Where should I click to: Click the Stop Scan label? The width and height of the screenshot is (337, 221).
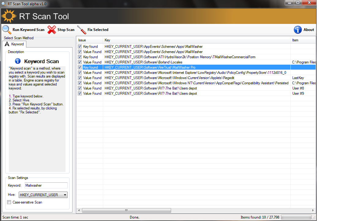coord(66,30)
